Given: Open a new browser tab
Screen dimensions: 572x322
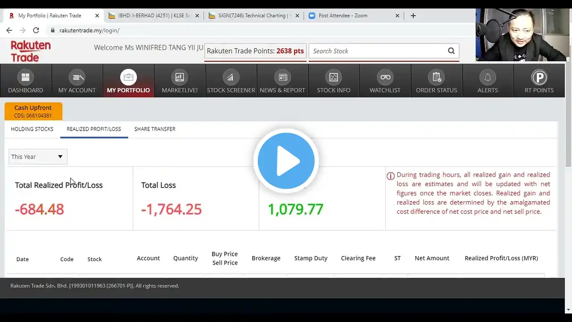Looking at the screenshot, I should (x=413, y=16).
